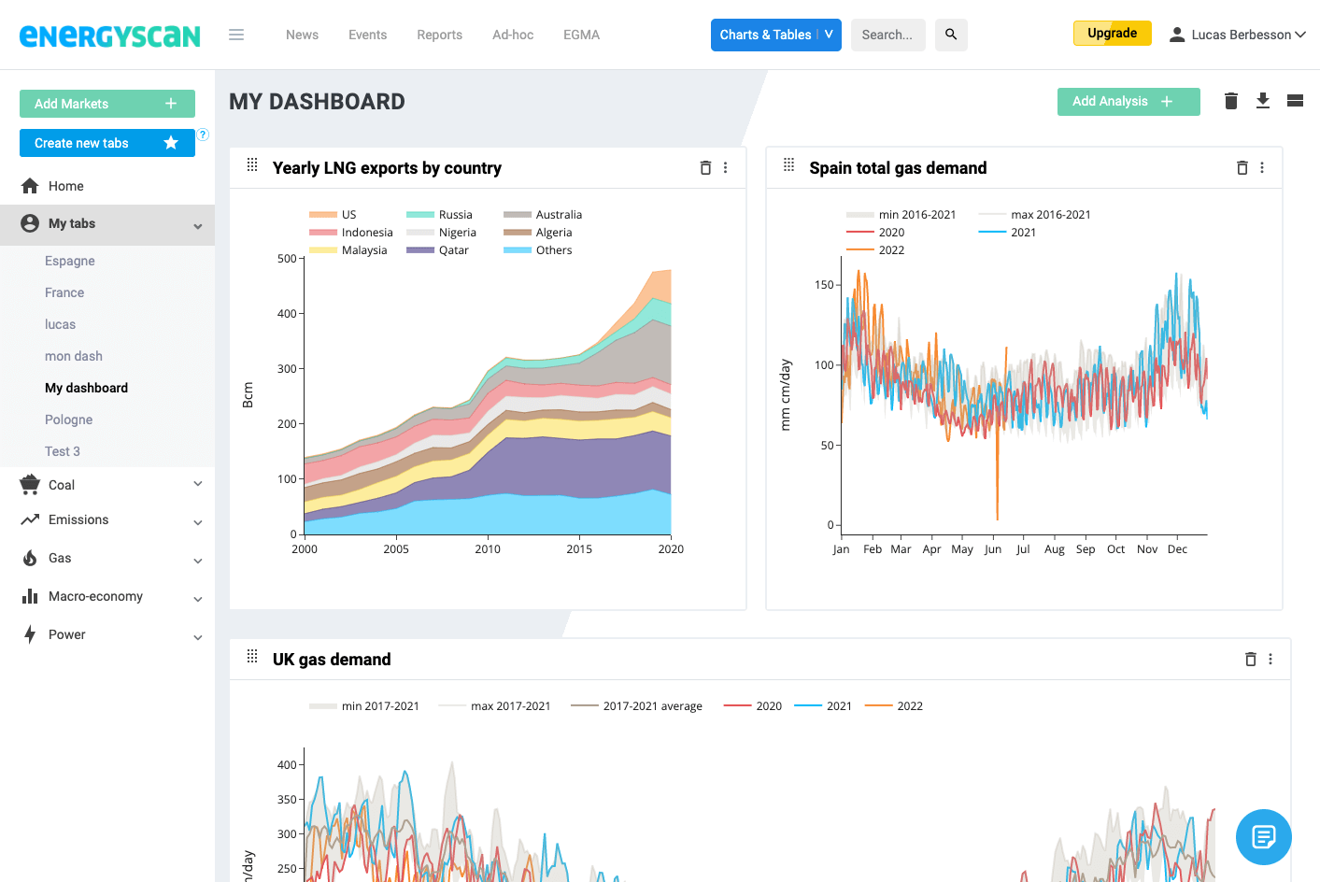Open the EGMA menu
Viewport: 1320px width, 882px height.
[x=581, y=35]
